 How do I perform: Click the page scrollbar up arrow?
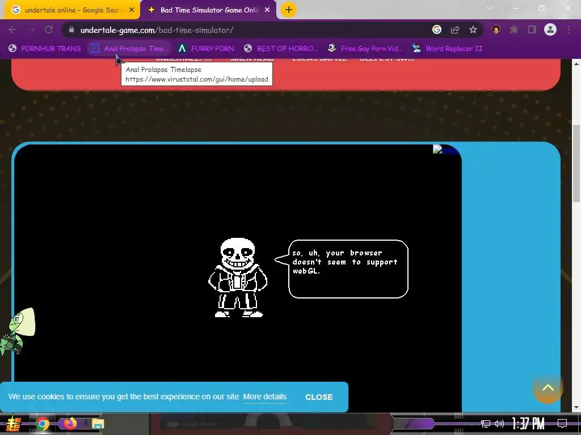tap(576, 64)
